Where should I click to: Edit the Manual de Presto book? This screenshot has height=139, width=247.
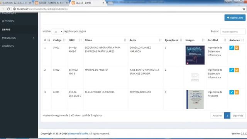(x=232, y=70)
